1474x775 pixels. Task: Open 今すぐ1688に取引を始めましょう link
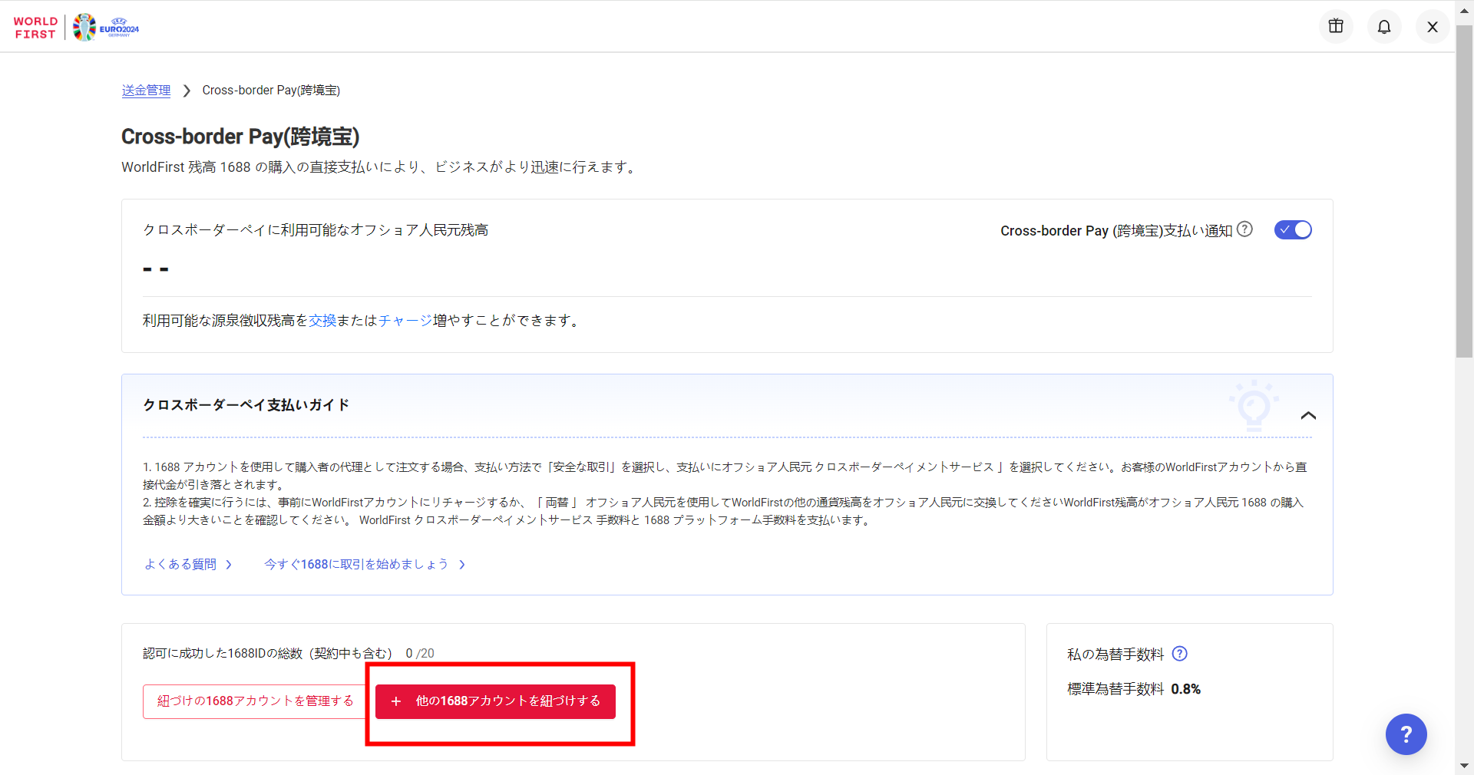tap(357, 565)
